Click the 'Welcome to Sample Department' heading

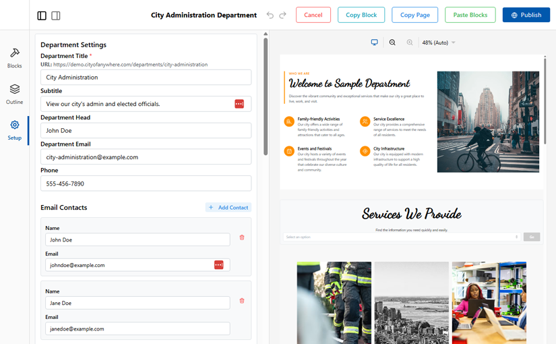(x=349, y=84)
